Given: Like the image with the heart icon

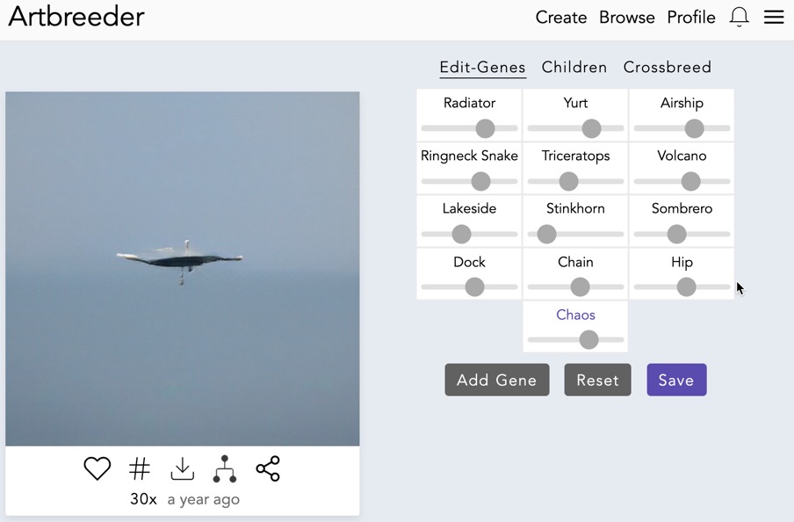Looking at the screenshot, I should pos(97,468).
